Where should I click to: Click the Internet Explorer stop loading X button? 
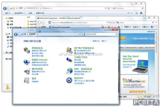[114, 23]
